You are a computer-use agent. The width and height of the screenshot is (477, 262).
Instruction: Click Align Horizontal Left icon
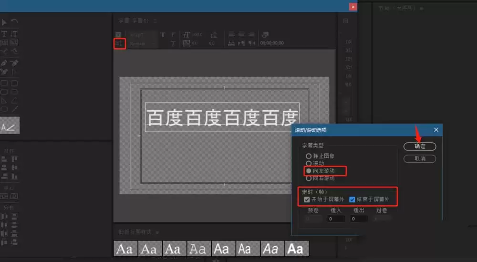4,159
